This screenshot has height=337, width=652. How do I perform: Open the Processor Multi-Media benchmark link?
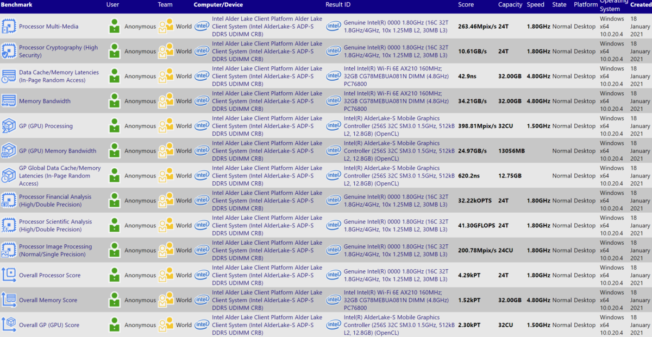tap(48, 26)
